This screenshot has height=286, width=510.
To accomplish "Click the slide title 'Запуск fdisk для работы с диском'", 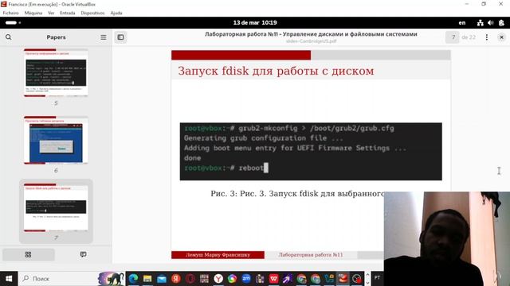I will pyautogui.click(x=276, y=71).
